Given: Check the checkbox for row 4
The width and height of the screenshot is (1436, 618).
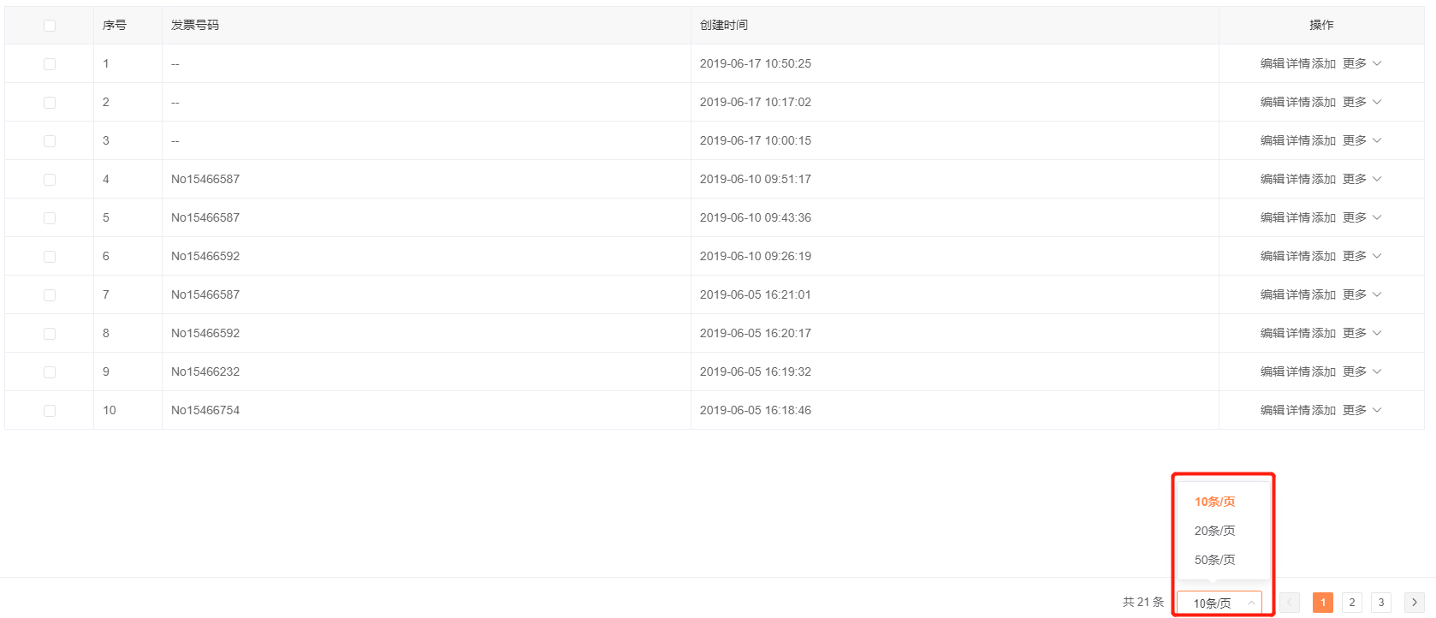Looking at the screenshot, I should (50, 180).
